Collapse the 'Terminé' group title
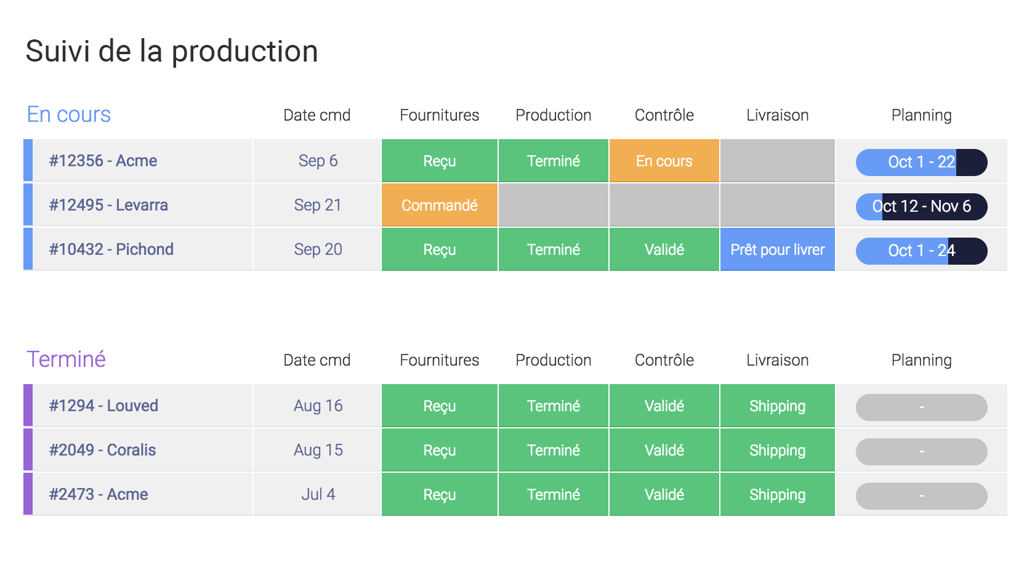 (x=67, y=359)
